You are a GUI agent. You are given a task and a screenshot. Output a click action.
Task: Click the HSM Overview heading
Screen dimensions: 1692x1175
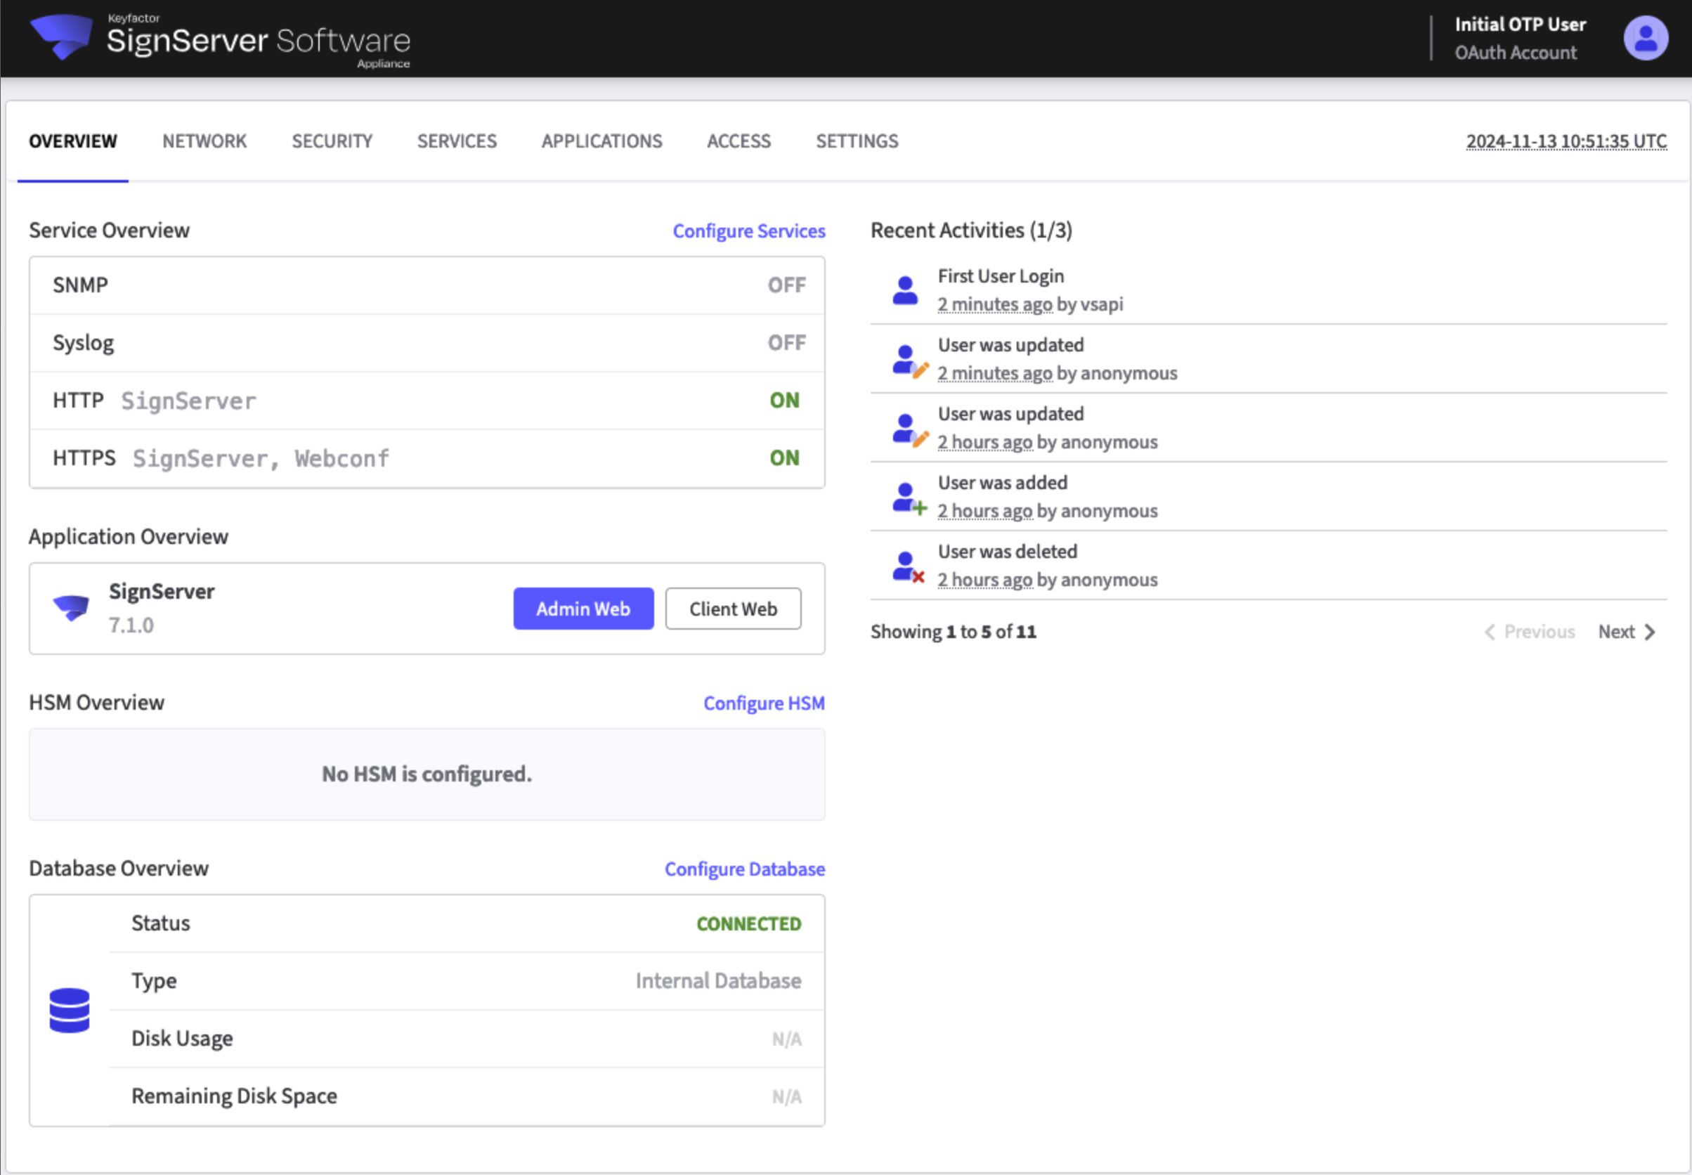pyautogui.click(x=96, y=703)
